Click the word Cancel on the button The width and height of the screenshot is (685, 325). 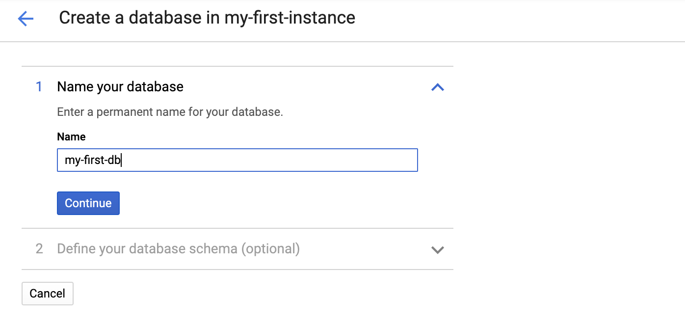[x=47, y=294]
